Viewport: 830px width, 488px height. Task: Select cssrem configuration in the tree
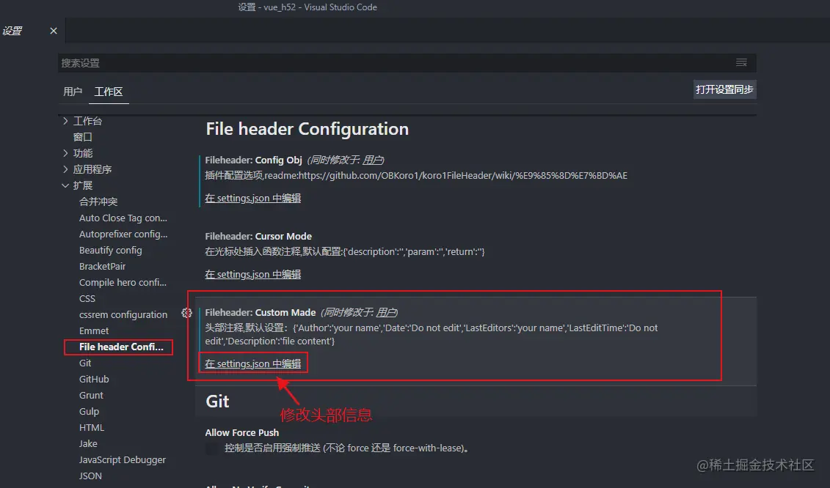tap(123, 314)
